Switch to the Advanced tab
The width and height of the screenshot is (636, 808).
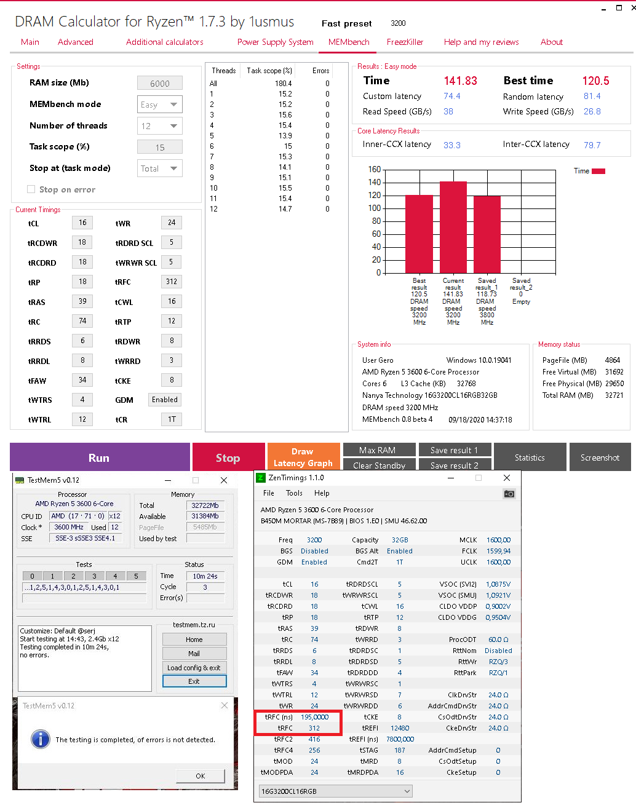click(x=75, y=42)
